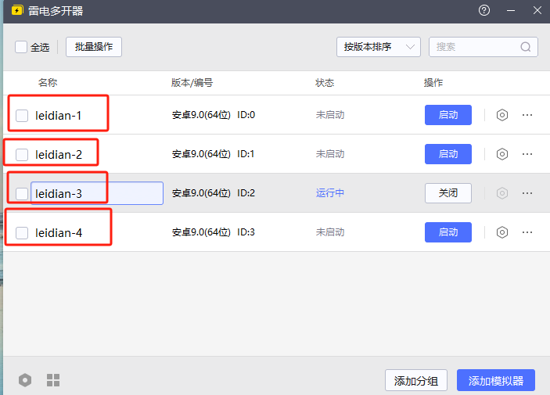Check the leidian-4 checkbox

coord(22,233)
